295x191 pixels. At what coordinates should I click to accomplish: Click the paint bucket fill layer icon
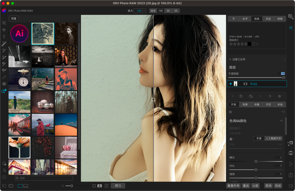[251, 96]
